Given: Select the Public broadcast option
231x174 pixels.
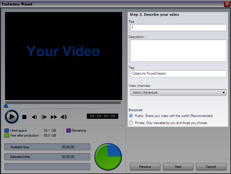Looking at the screenshot, I should click(131, 116).
